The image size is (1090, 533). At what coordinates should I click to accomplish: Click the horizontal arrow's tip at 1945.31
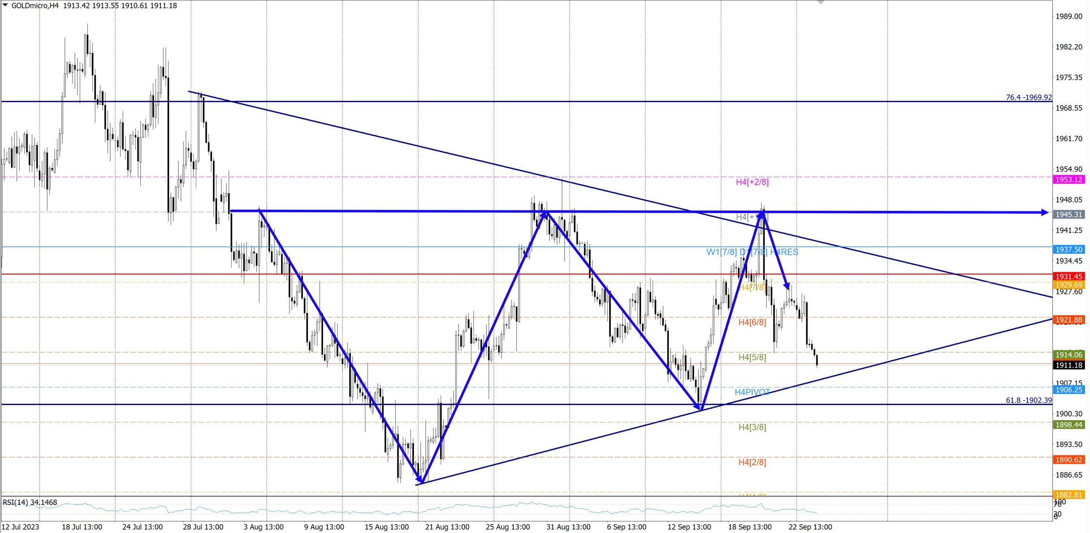click(x=1045, y=212)
